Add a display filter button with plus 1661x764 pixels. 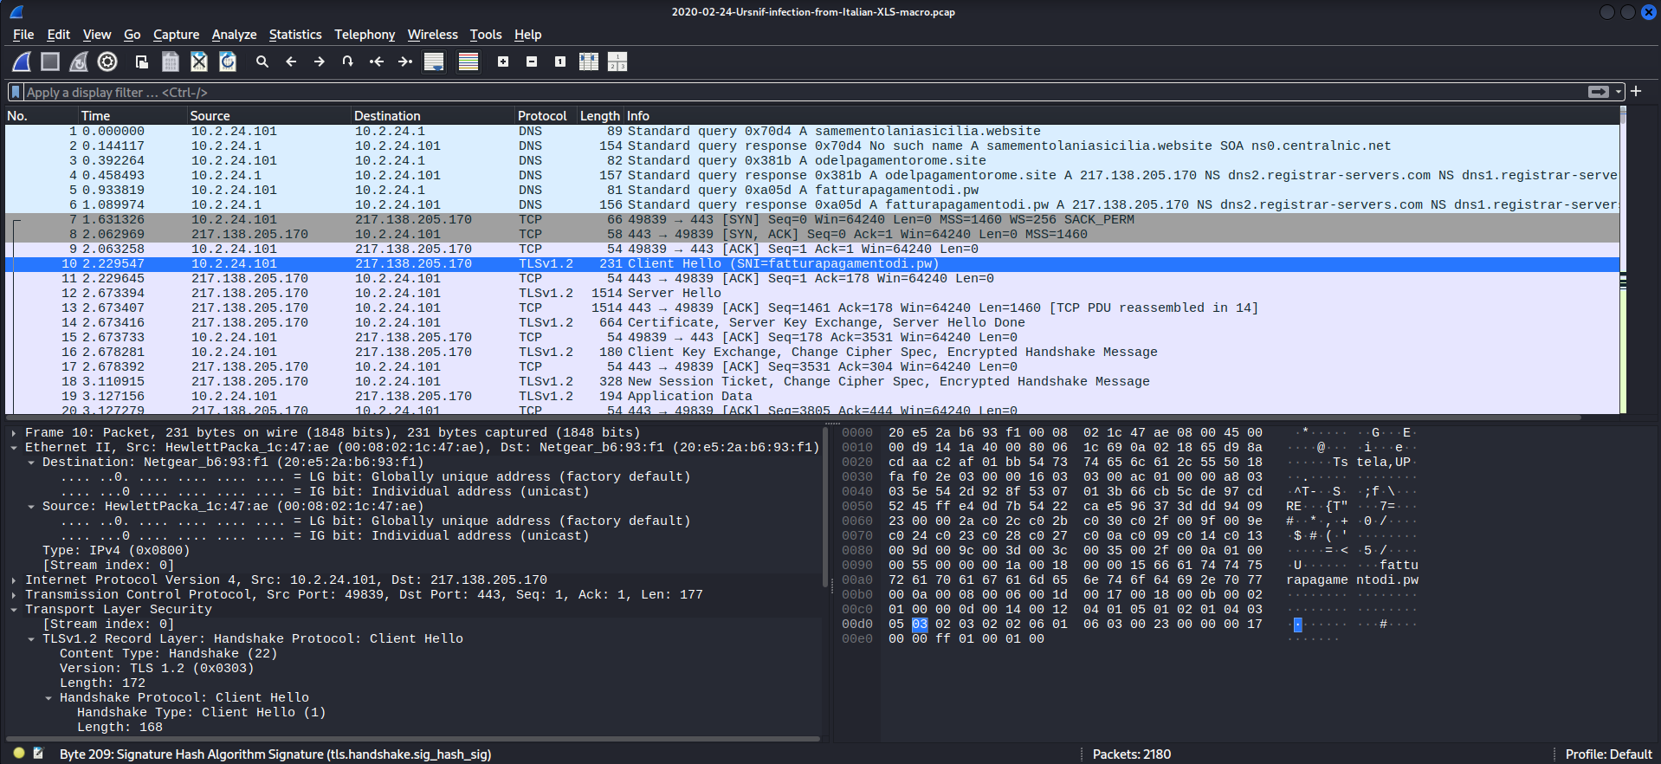[1636, 91]
